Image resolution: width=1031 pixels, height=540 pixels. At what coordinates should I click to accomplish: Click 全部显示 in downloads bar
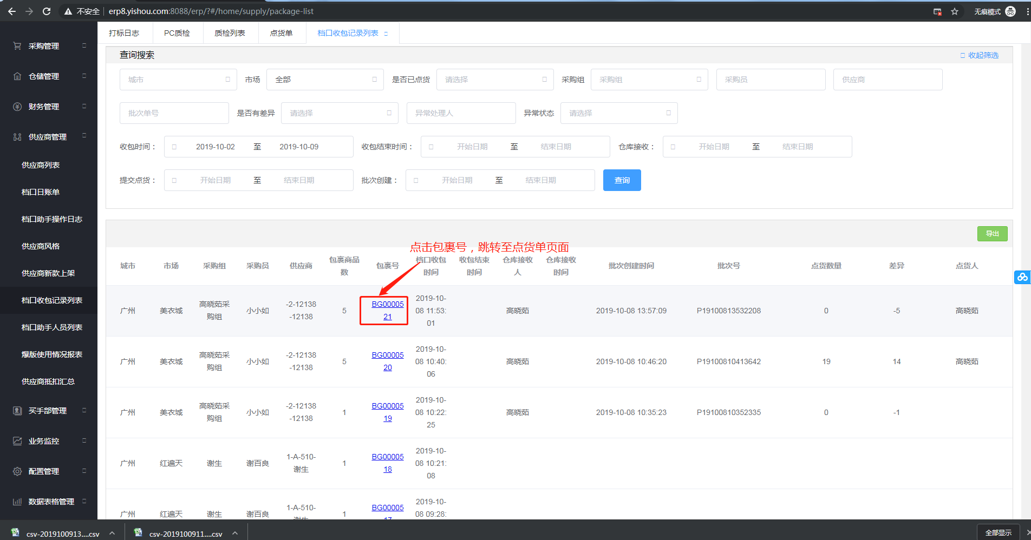pyautogui.click(x=999, y=532)
